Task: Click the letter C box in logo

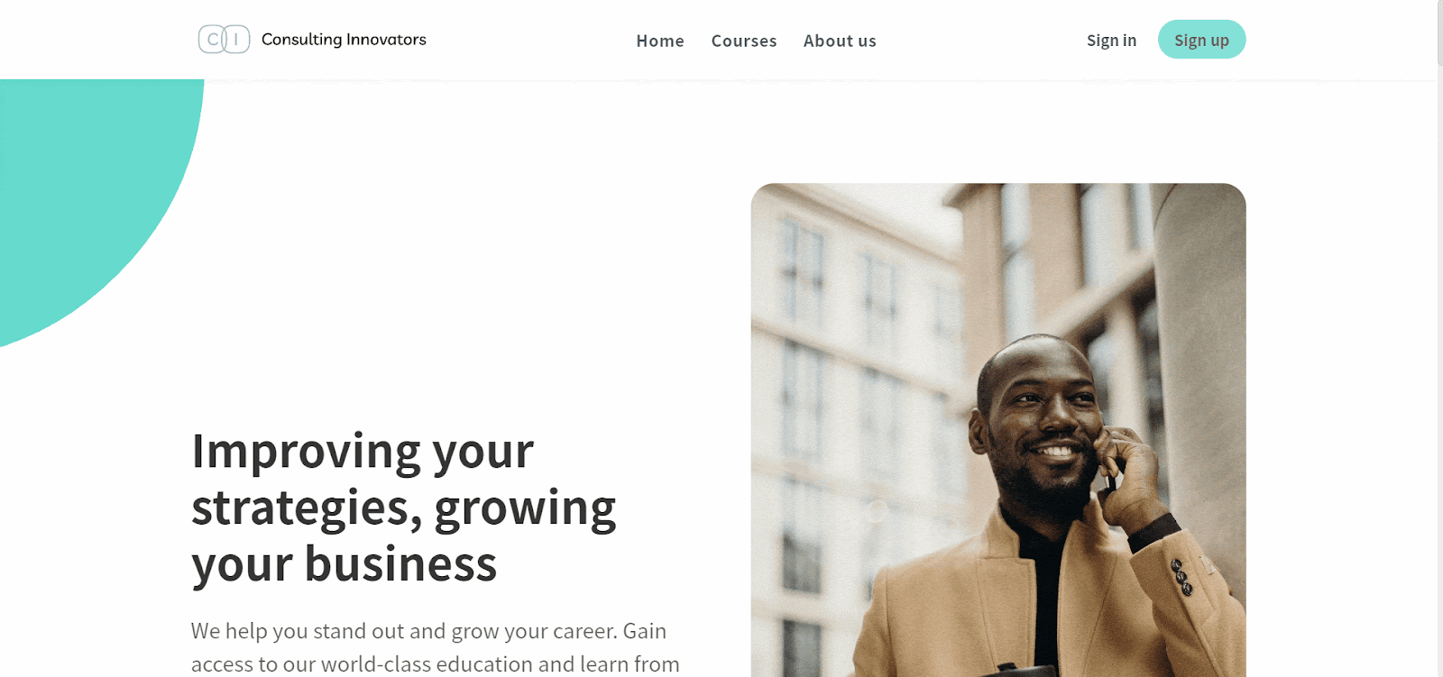Action: click(x=212, y=40)
